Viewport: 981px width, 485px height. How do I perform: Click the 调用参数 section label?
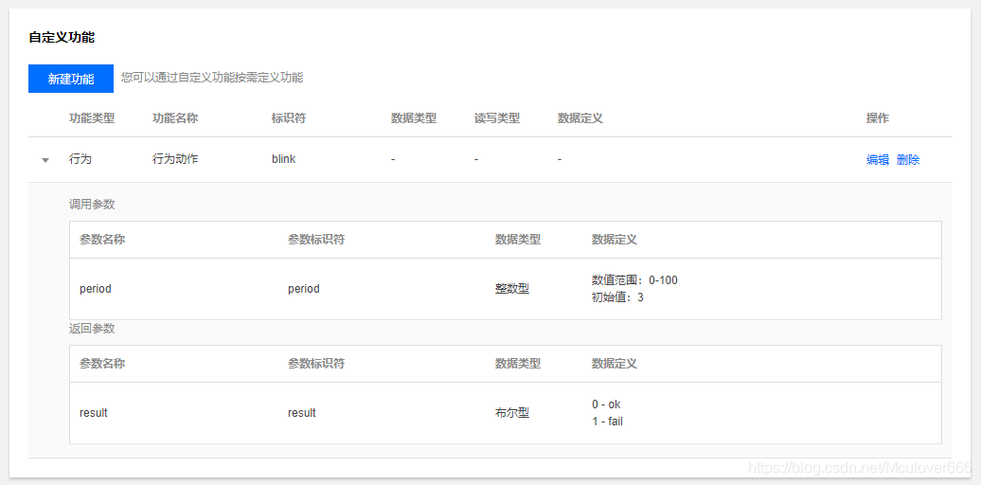coord(92,204)
